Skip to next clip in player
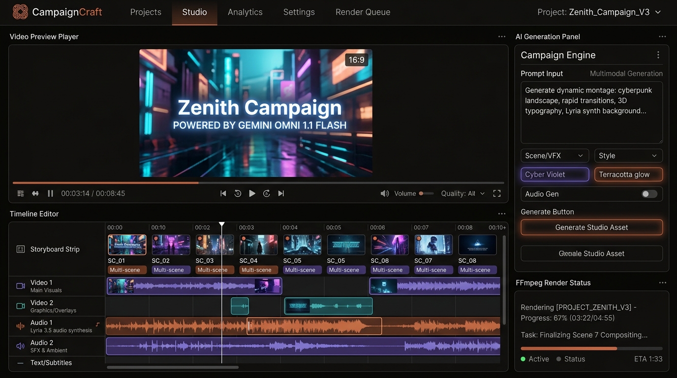 [281, 193]
